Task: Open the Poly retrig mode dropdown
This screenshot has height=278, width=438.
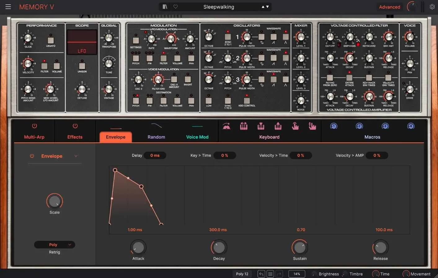Action: tap(55, 245)
